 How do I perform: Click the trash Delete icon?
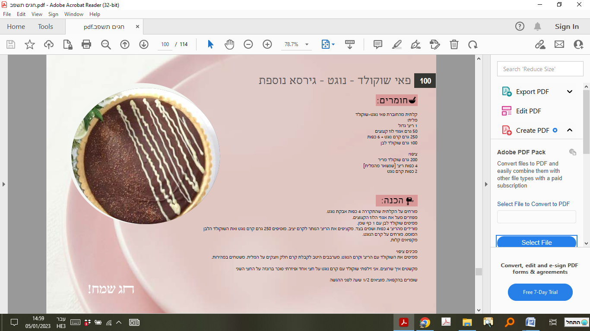(454, 44)
